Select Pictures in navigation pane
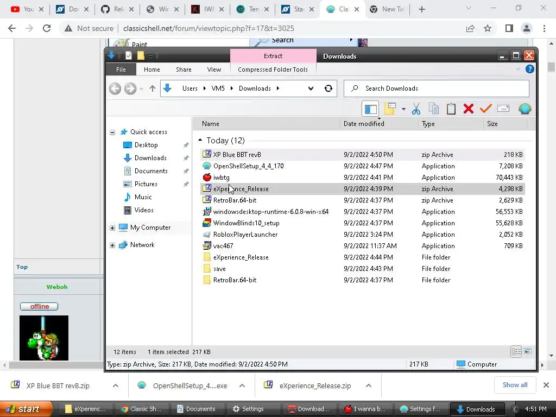 coord(146,184)
